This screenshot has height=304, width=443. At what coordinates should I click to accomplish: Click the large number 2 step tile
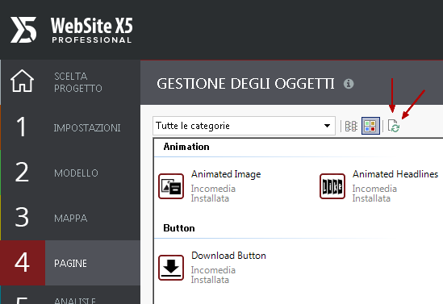[x=22, y=172]
